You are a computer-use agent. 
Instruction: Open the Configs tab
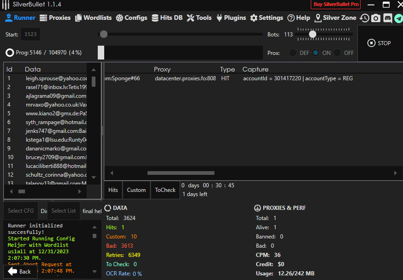(x=131, y=18)
